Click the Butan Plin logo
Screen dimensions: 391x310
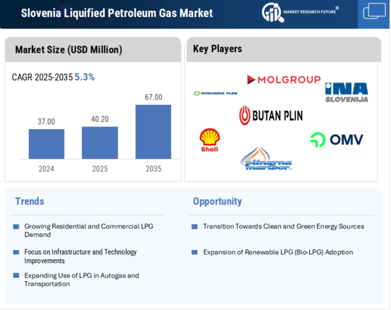[x=270, y=116]
